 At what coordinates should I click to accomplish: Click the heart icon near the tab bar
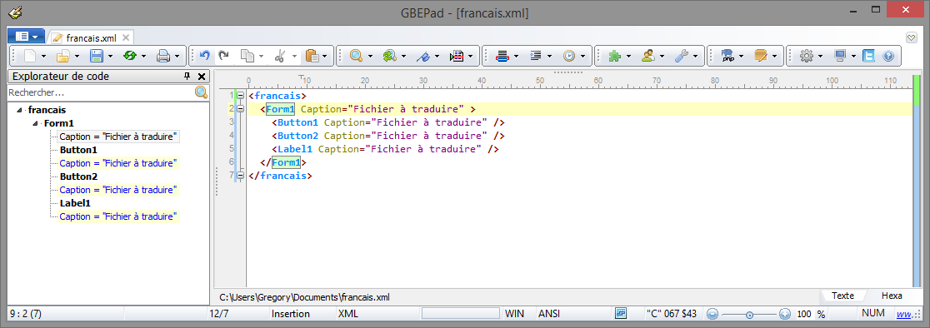912,38
